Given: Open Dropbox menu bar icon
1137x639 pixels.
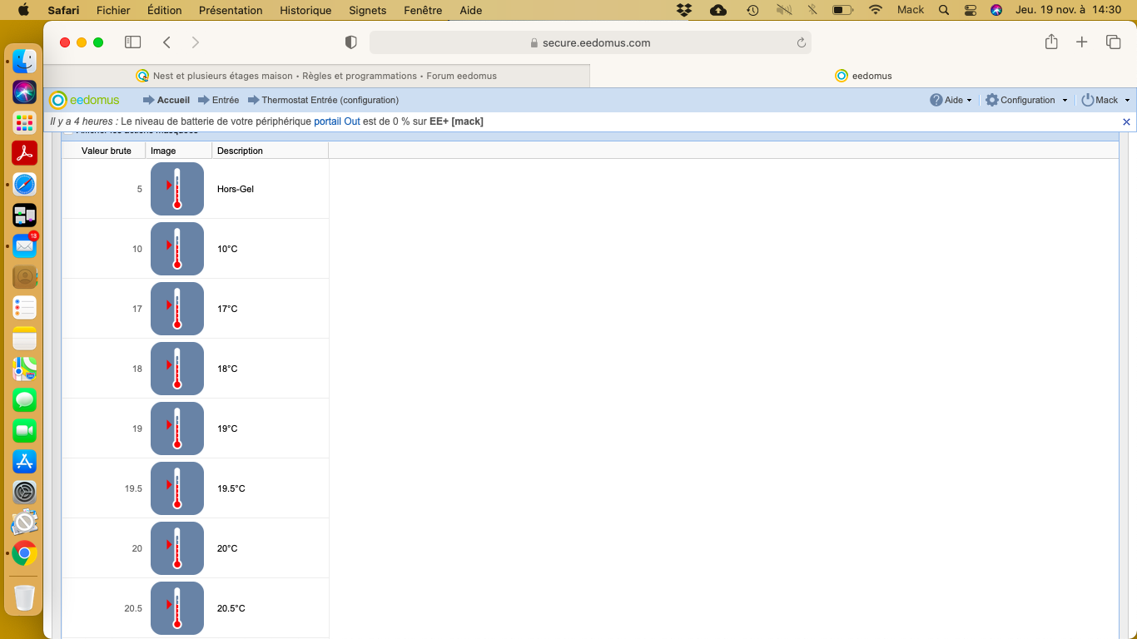Looking at the screenshot, I should (684, 10).
